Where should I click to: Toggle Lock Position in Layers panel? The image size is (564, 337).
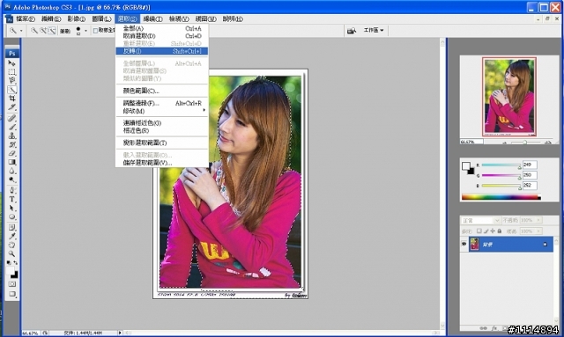493,231
